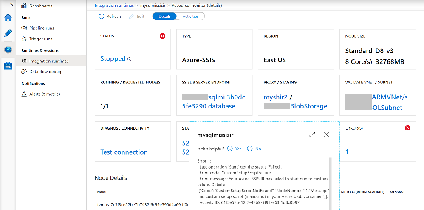The height and width of the screenshot is (210, 424).
Task: Open the BlobStorage staging link
Action: coord(308,106)
